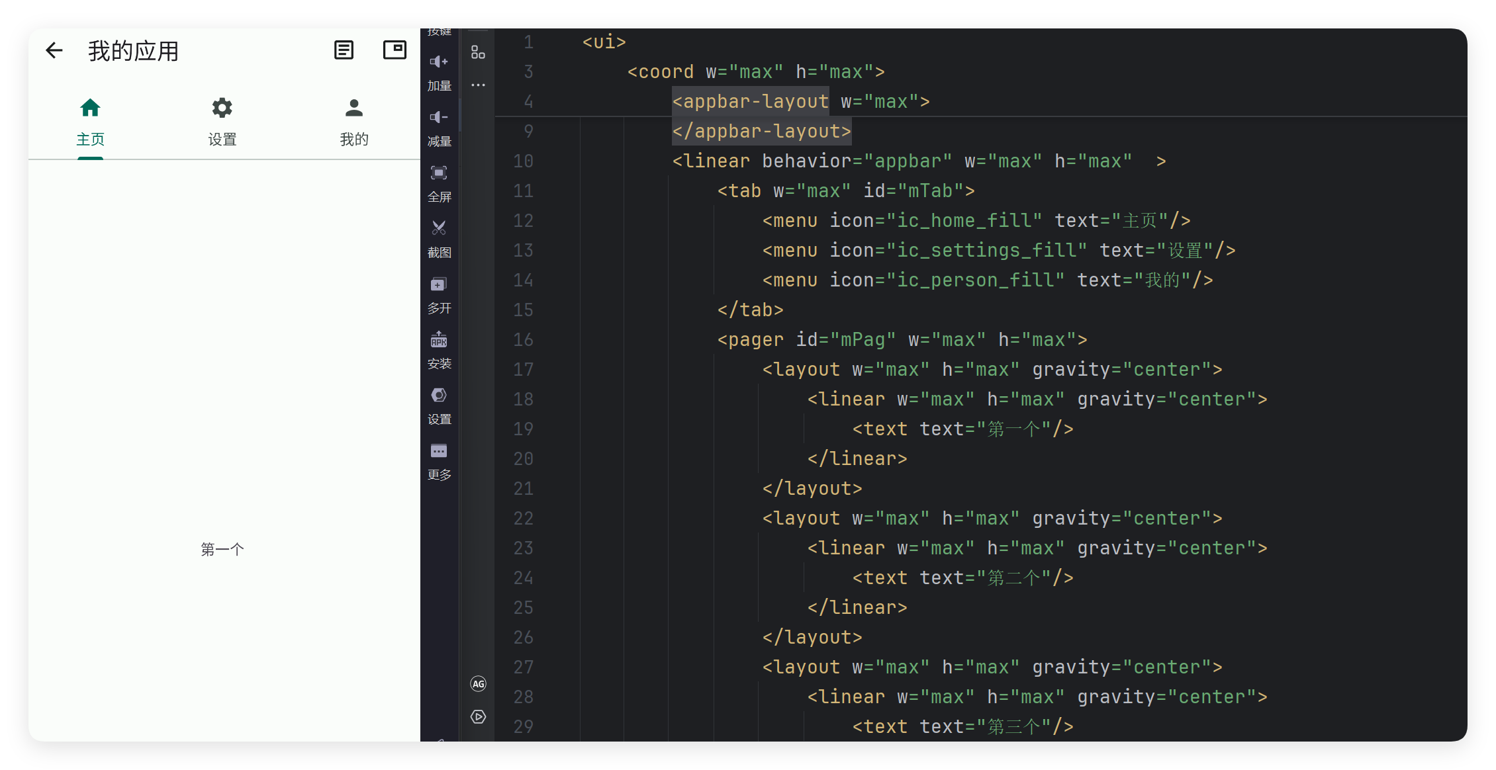Open the log document icon in app header
The image size is (1496, 770).
tap(344, 50)
